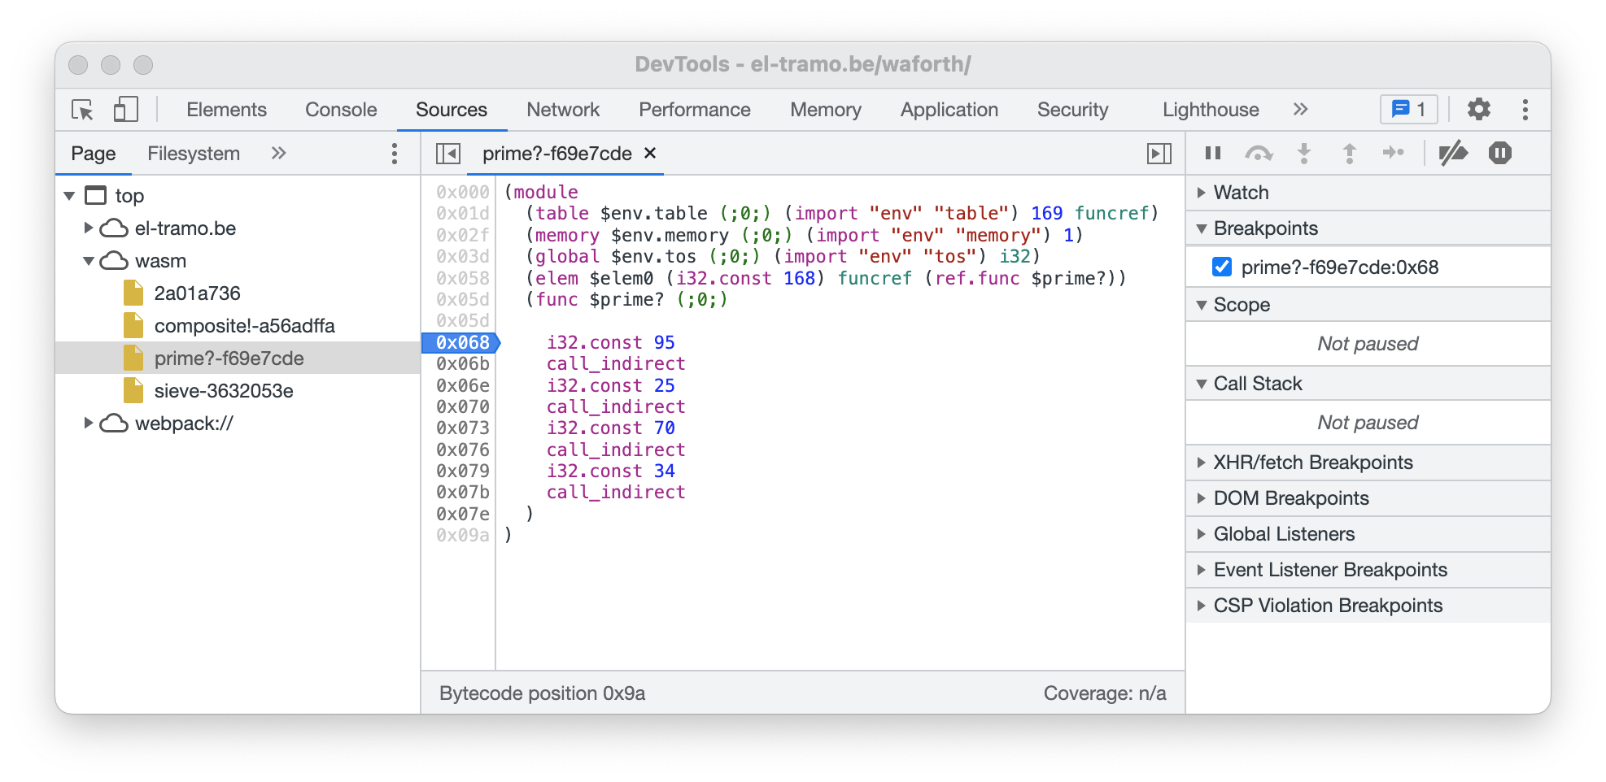Open the Memory tab
This screenshot has width=1606, height=782.
(826, 110)
